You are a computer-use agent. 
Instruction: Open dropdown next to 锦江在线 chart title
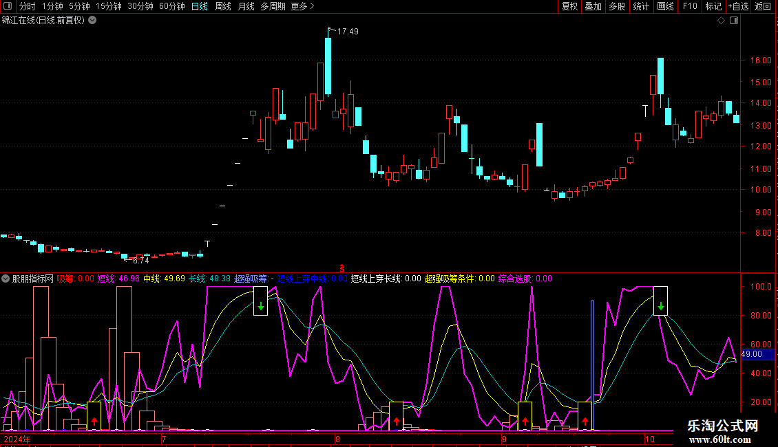tap(92, 21)
